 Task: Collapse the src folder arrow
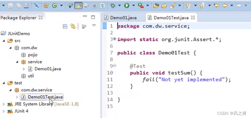click(4, 41)
